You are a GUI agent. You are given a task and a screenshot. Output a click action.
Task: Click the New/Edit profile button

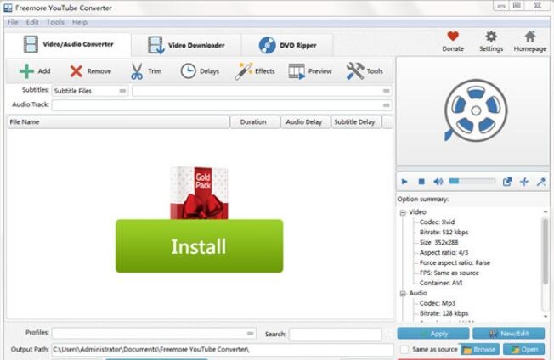coord(509,333)
